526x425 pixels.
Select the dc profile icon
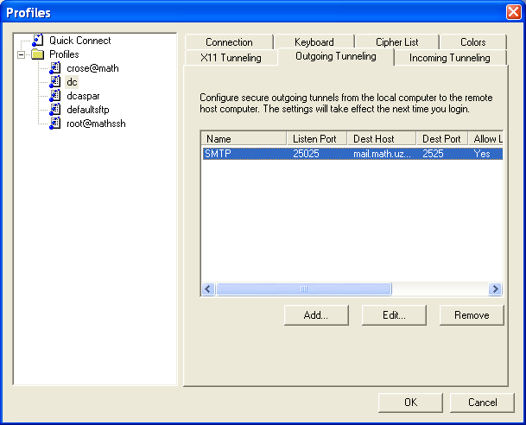tap(56, 82)
